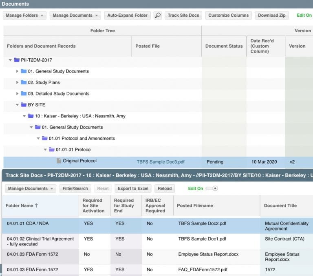
Task: Click the 01. General Study Documents folder icon
Action: pyautogui.click(x=24, y=71)
